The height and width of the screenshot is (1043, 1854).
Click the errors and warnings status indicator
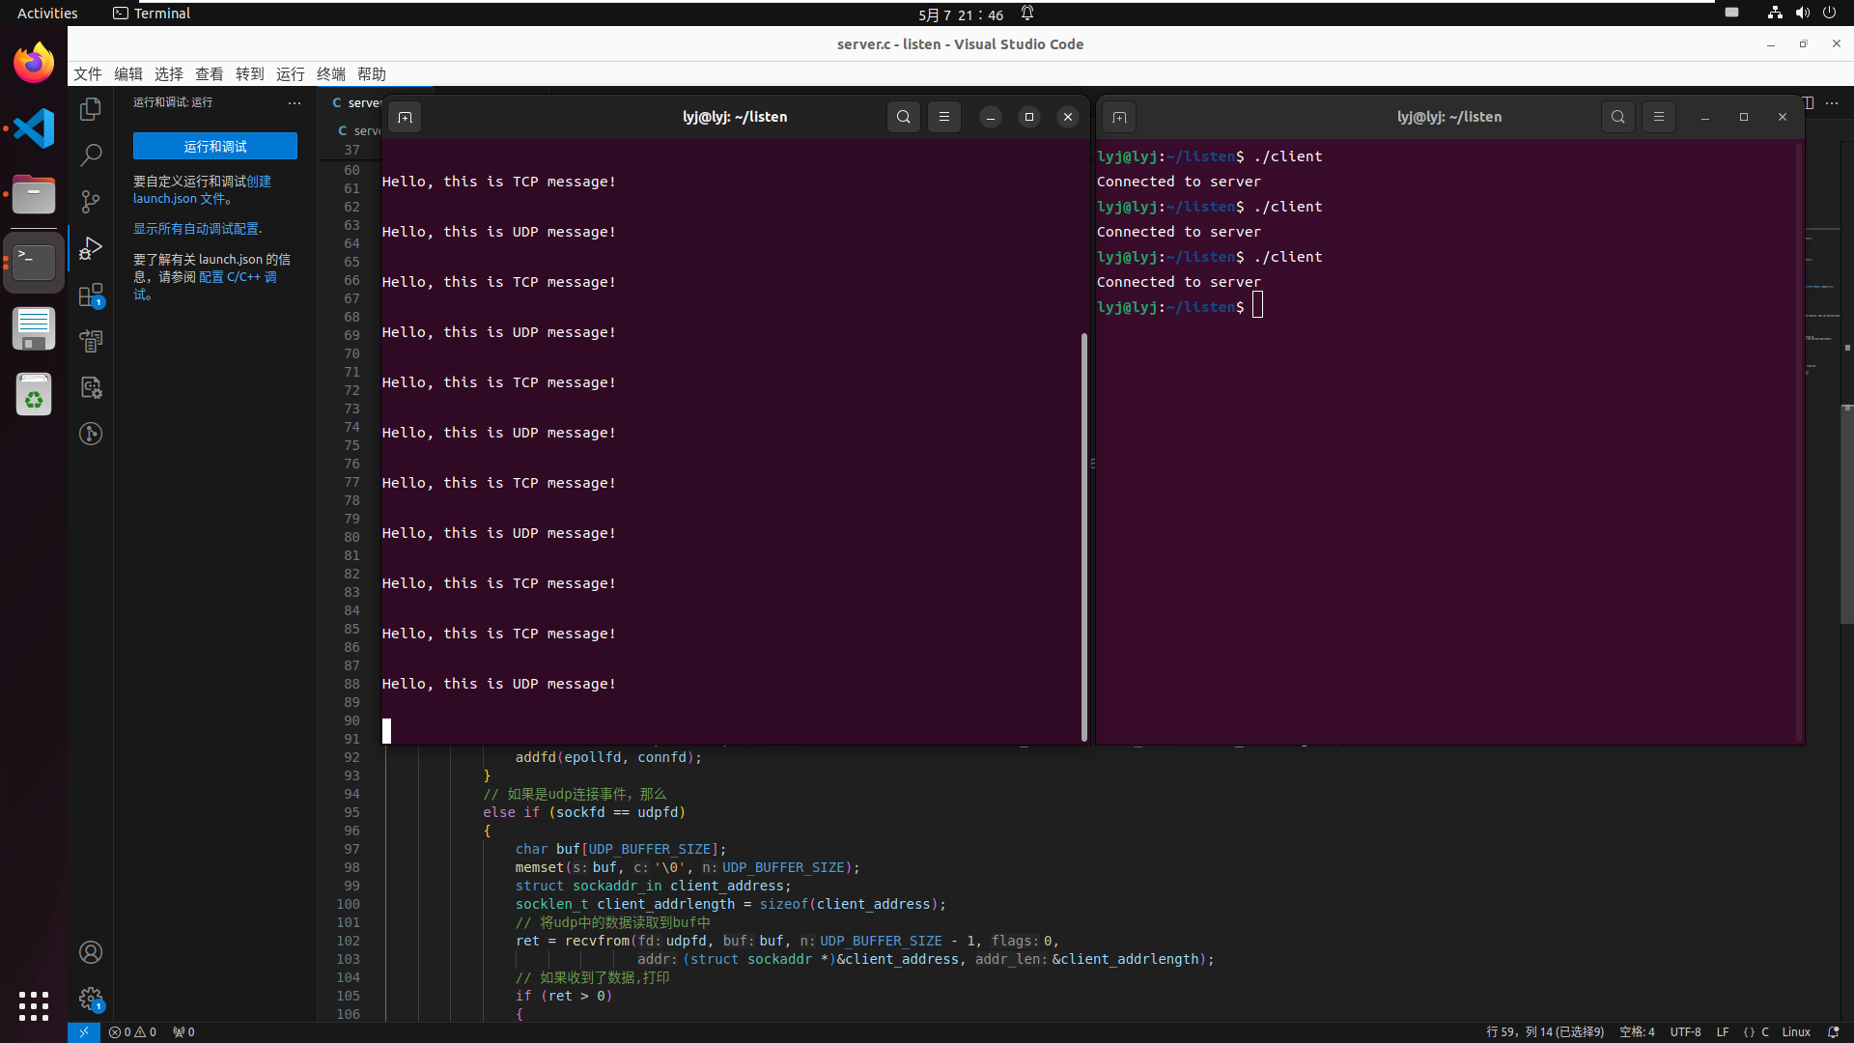(132, 1032)
